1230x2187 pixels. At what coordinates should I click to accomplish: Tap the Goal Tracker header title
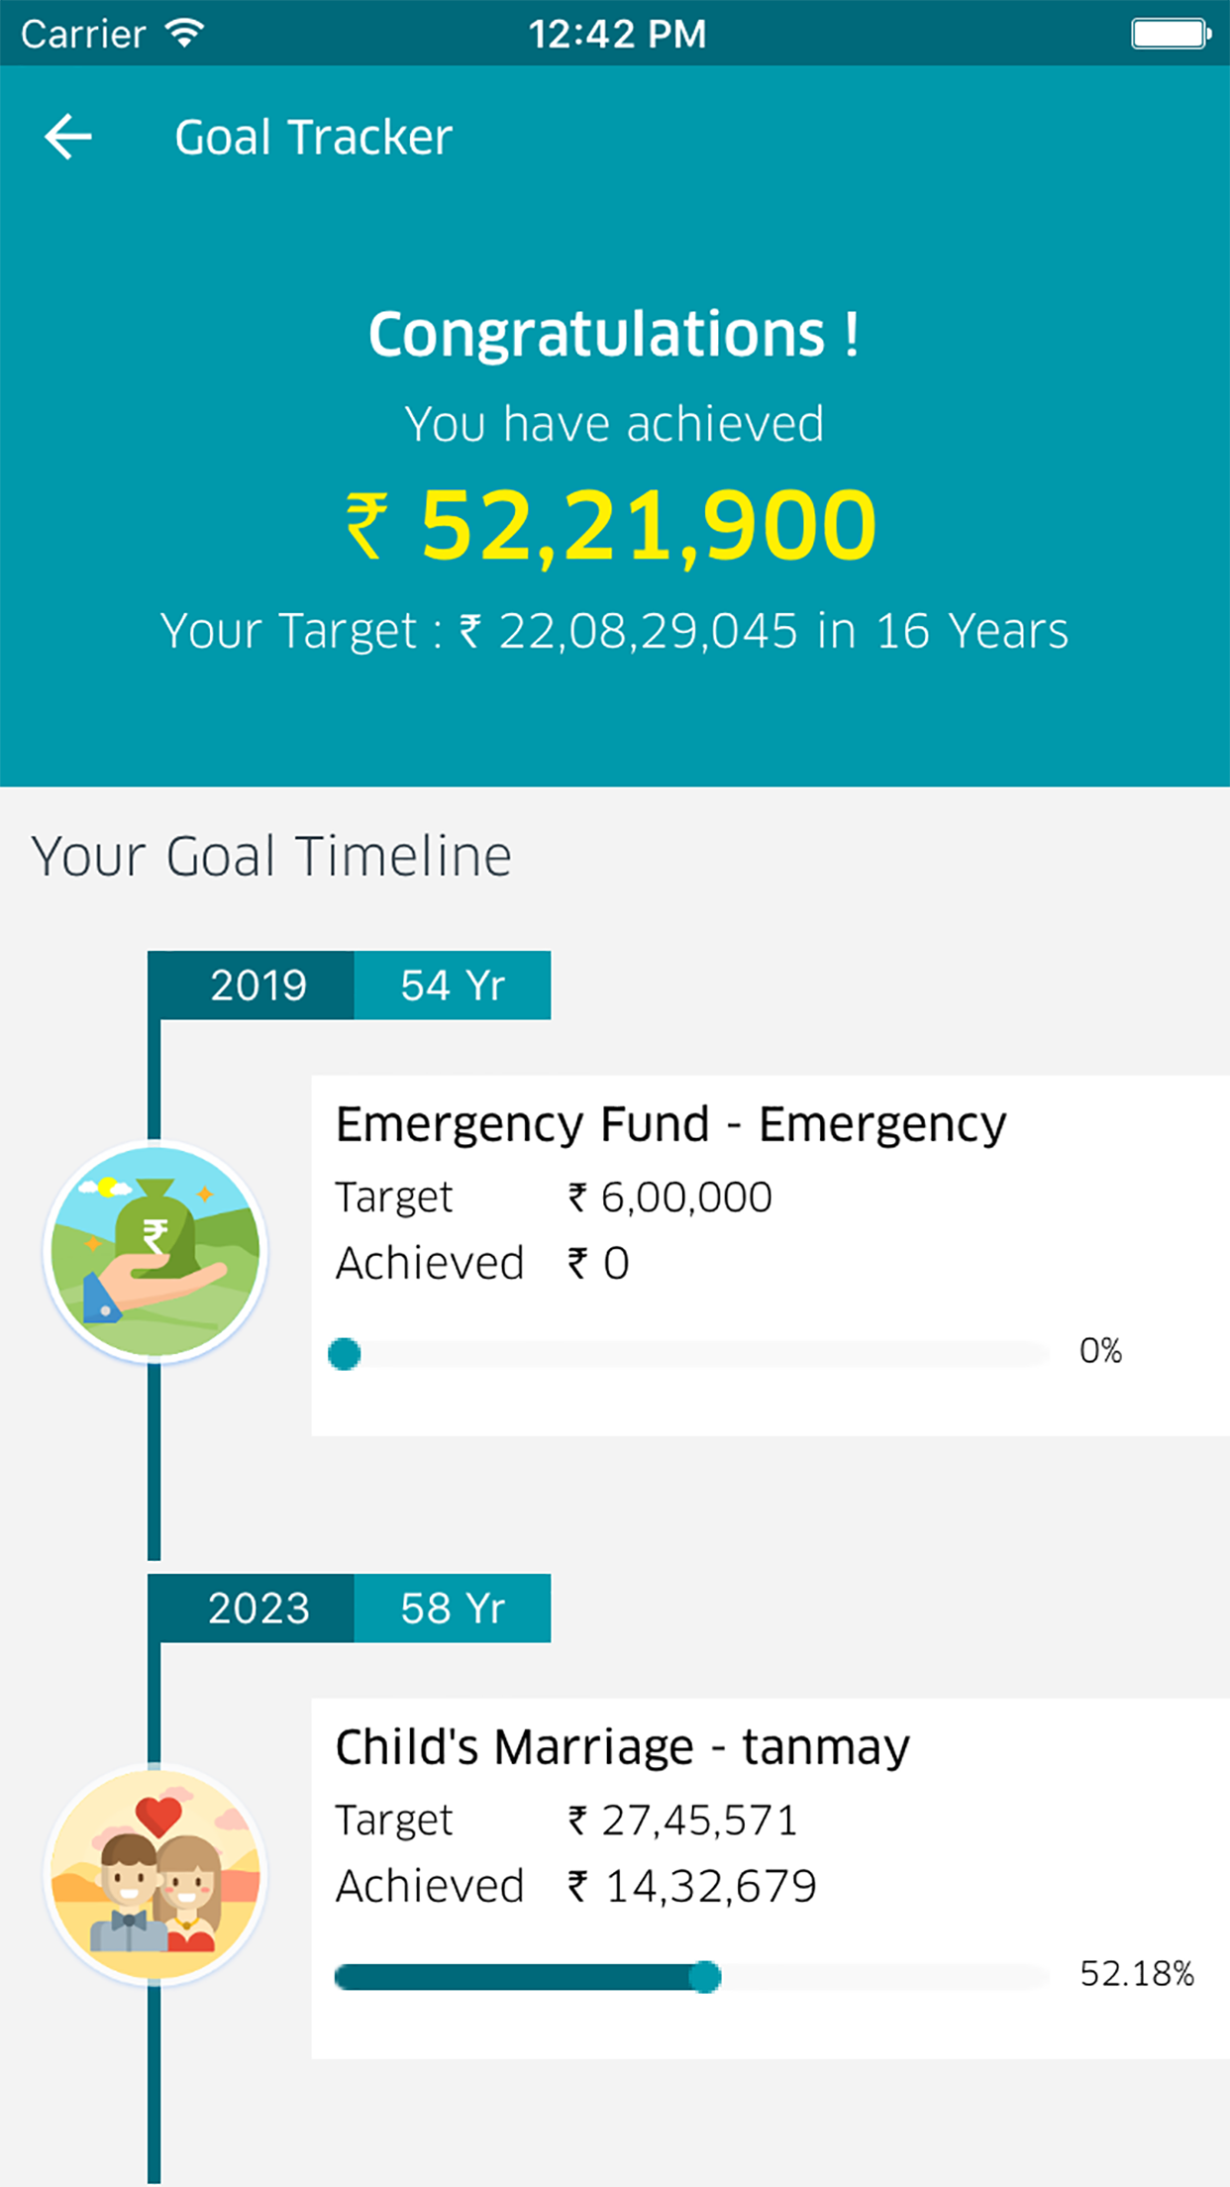tap(313, 137)
